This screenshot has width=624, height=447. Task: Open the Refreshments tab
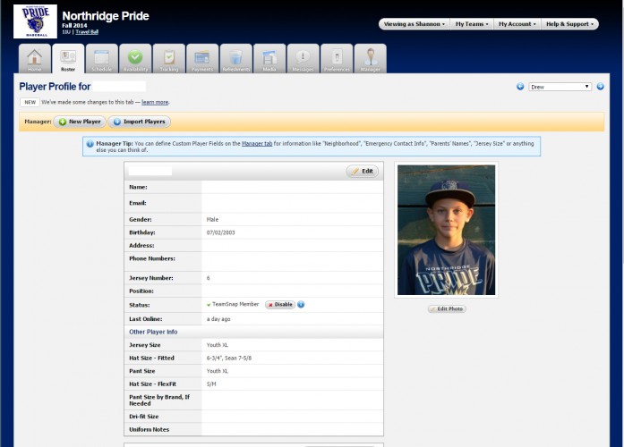[235, 58]
